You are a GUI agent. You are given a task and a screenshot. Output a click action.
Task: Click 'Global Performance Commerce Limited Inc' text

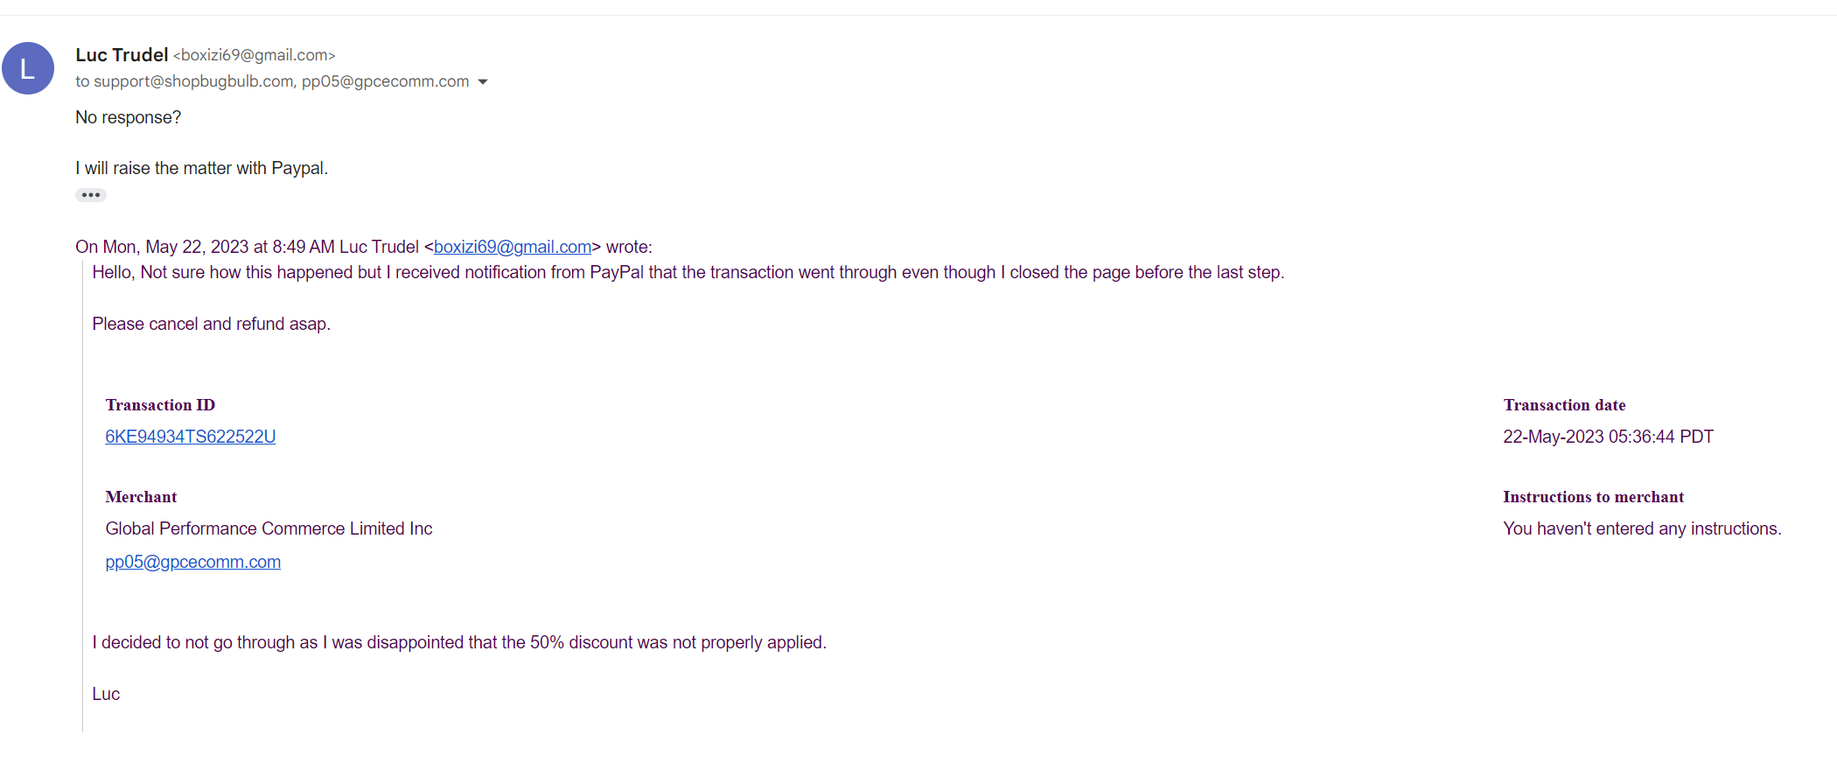269,528
